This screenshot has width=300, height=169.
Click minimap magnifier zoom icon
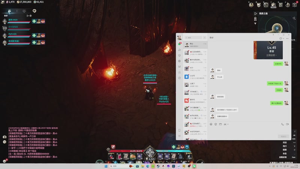click(x=294, y=18)
